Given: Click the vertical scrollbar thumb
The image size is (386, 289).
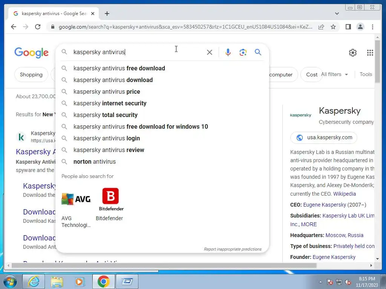Looking at the screenshot, I should (x=377, y=61).
